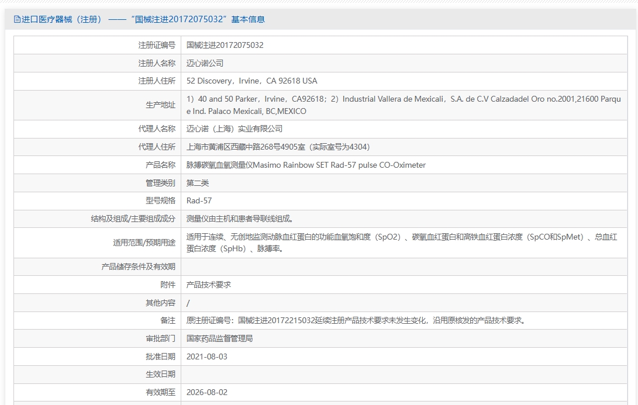
Task: Select approving department 国家药品监督管理局
Action: [220, 338]
